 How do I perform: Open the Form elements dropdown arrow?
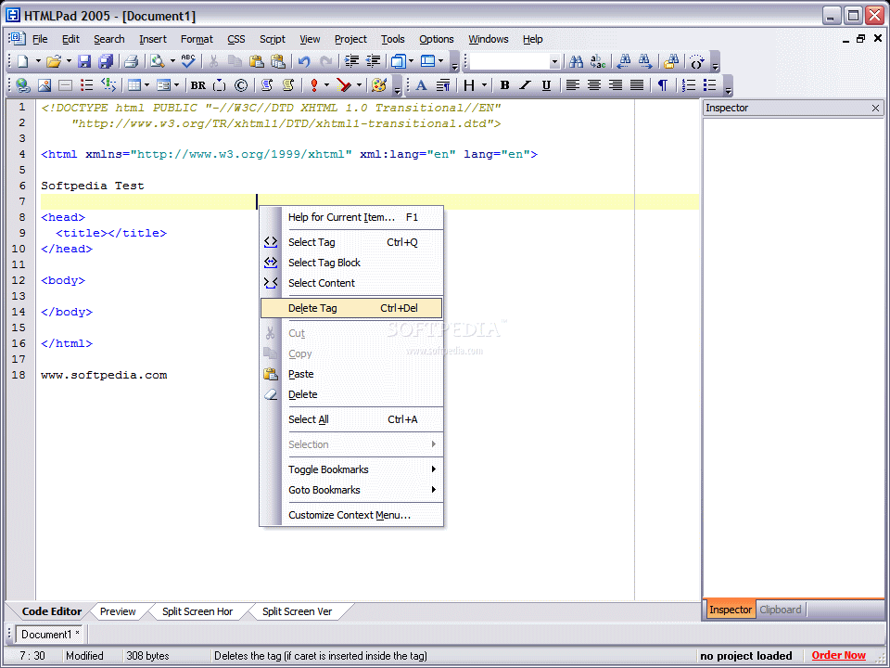tap(176, 85)
